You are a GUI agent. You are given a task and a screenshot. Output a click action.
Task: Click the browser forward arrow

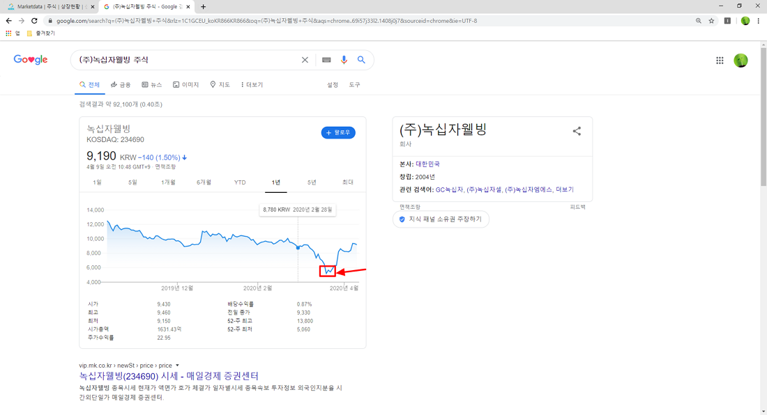click(22, 20)
